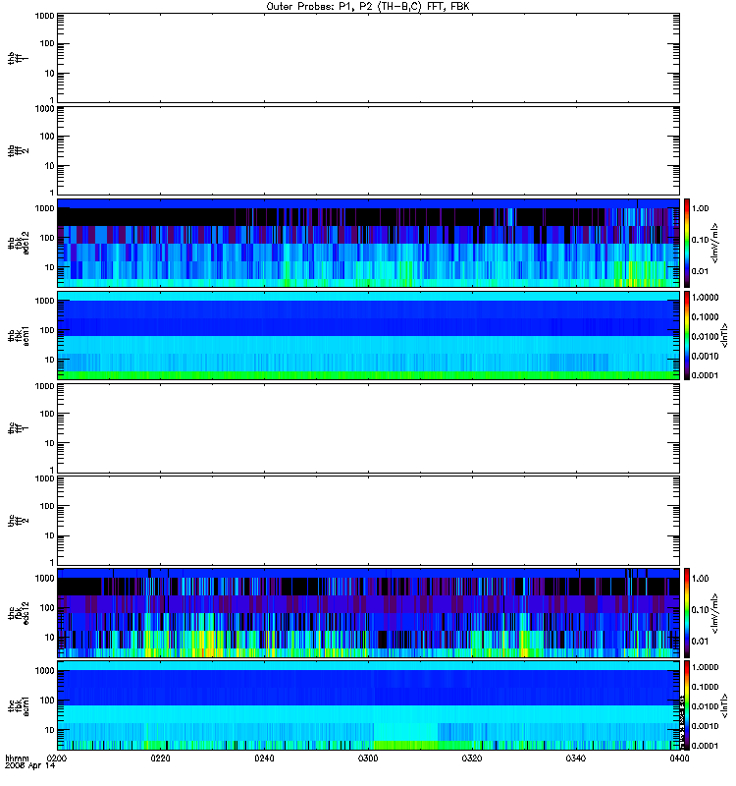The image size is (736, 786).
Task: Click the '<|mV/m|>' unit beside thc edc12 color bar
Action: (715, 613)
